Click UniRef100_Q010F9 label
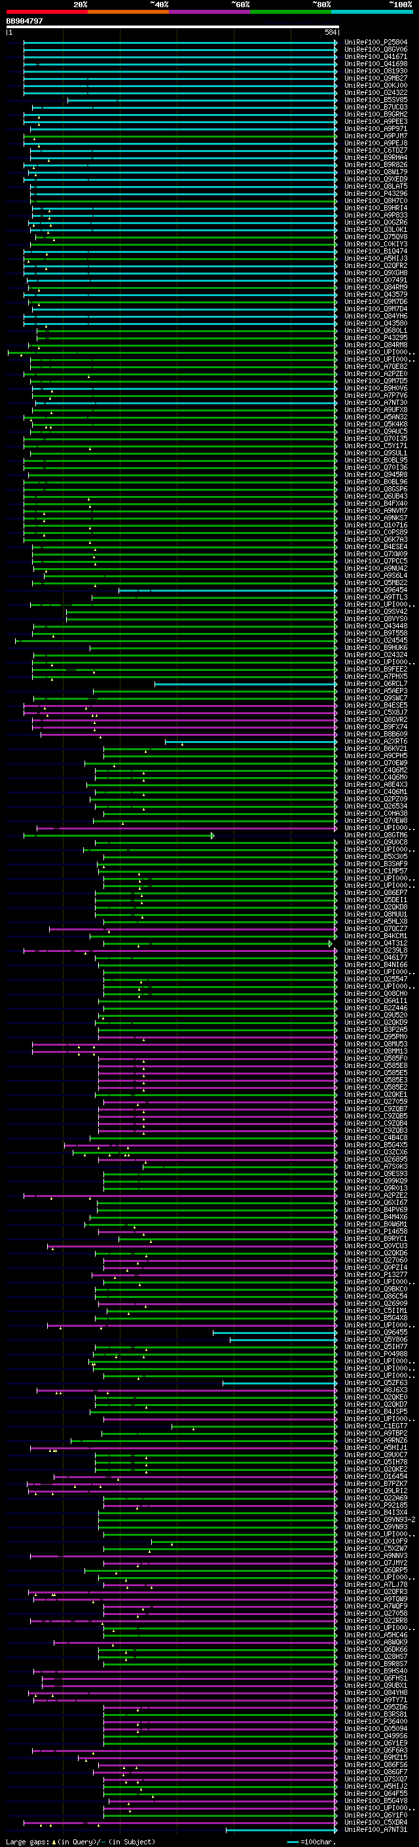 pyautogui.click(x=375, y=1542)
